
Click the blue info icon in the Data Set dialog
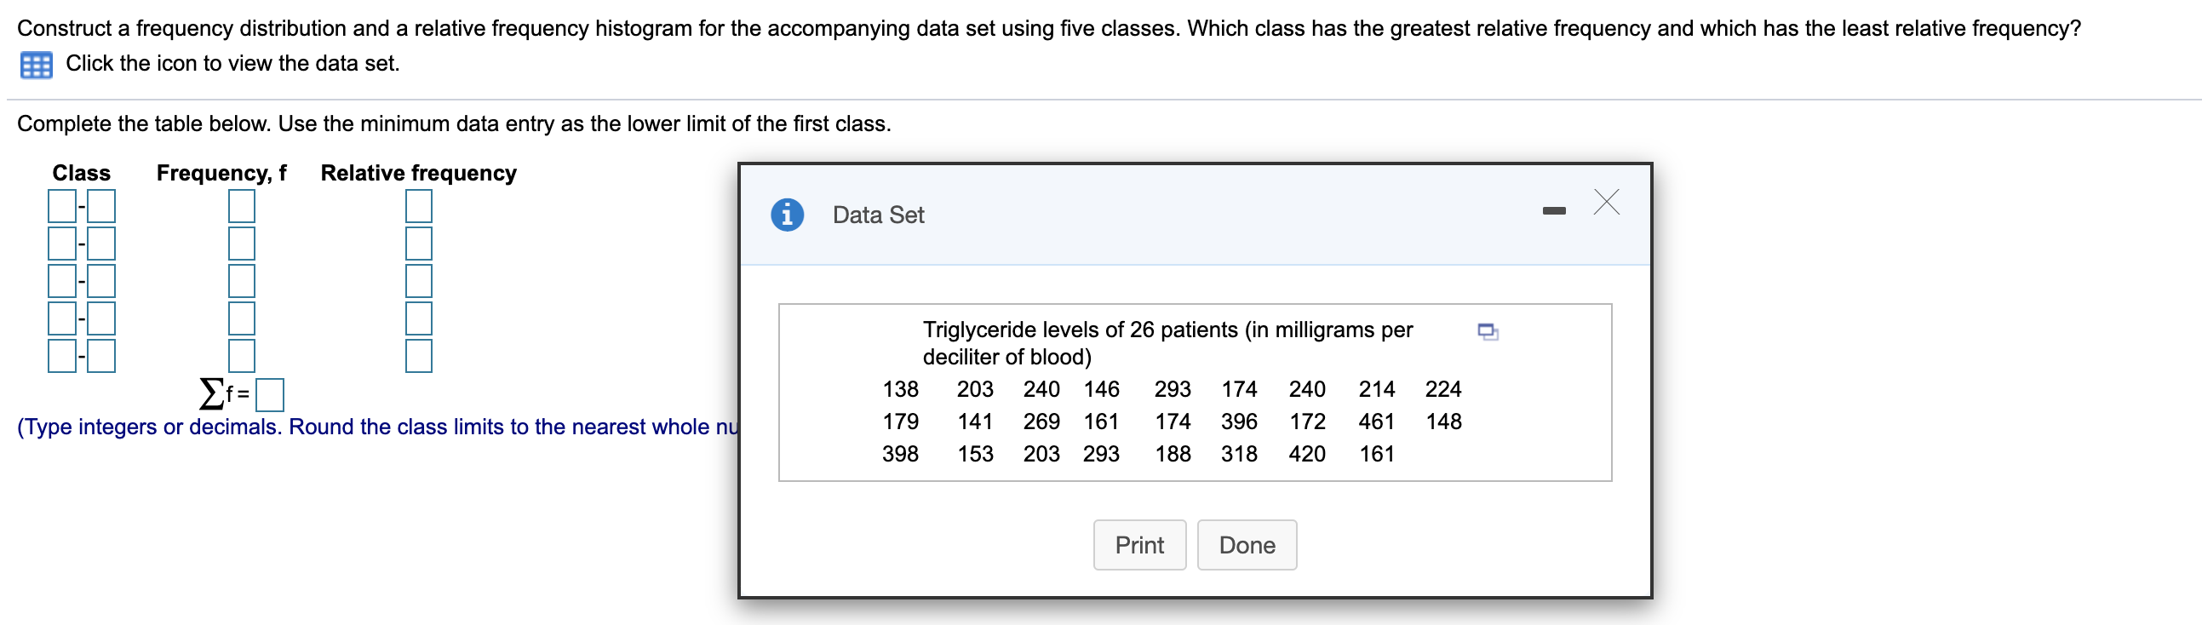point(787,215)
